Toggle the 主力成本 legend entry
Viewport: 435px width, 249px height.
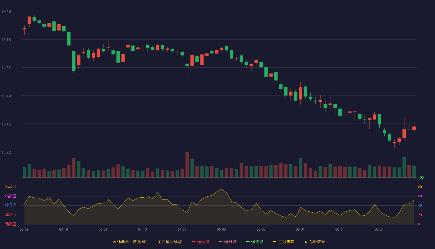(283, 242)
